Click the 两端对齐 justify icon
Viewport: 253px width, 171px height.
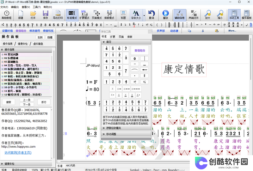tap(194, 15)
